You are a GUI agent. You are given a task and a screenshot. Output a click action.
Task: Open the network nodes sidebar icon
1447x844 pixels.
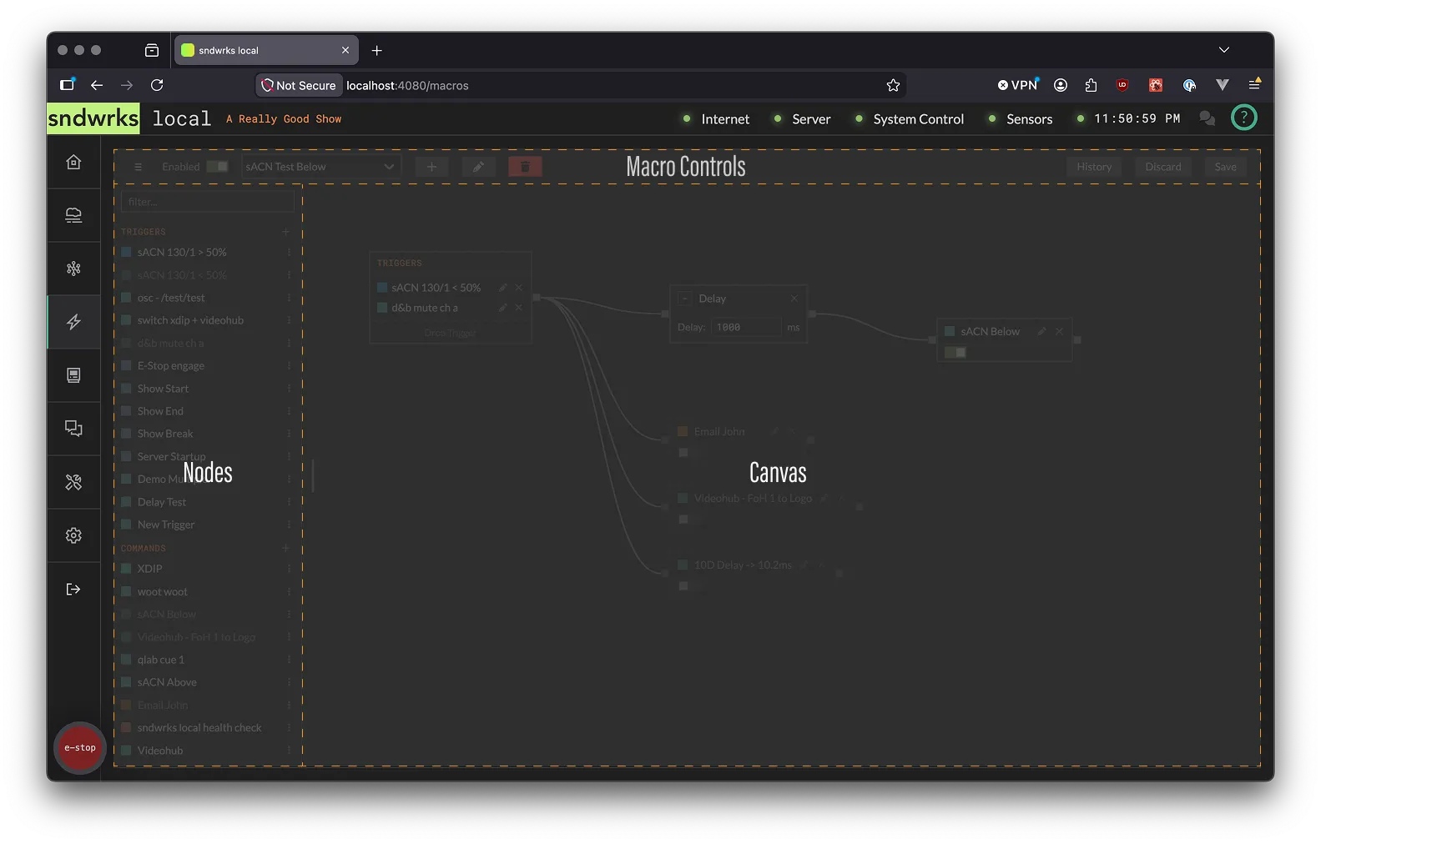[x=73, y=269]
